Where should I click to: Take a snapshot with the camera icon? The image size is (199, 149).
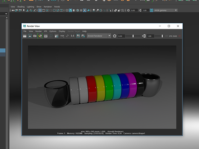35,36
